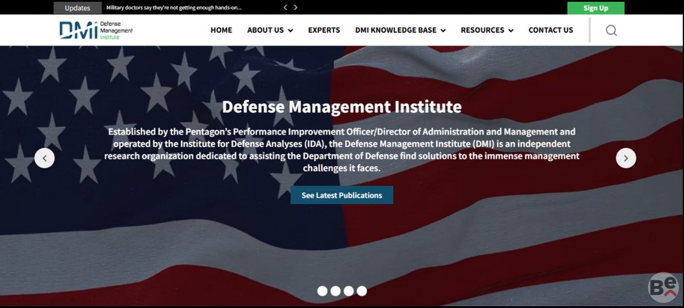Click the green Sign Up button
684x308 pixels.
coord(596,8)
